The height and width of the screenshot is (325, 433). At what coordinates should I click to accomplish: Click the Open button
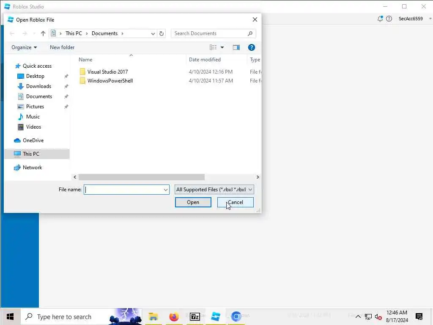pyautogui.click(x=193, y=202)
